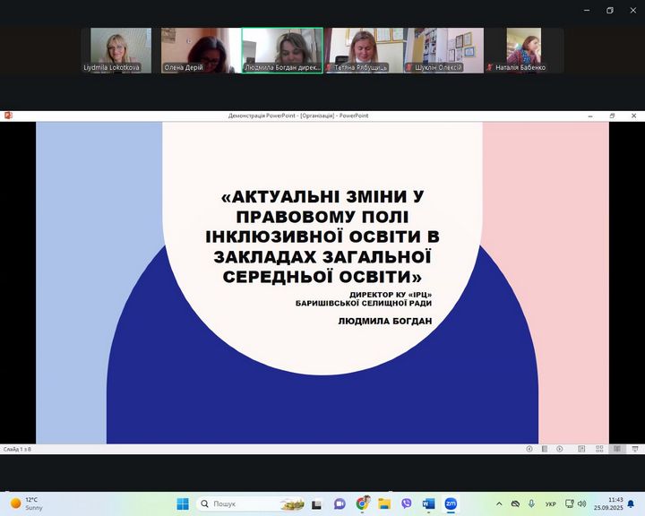
Task: Open Word from the taskbar
Action: (428, 503)
